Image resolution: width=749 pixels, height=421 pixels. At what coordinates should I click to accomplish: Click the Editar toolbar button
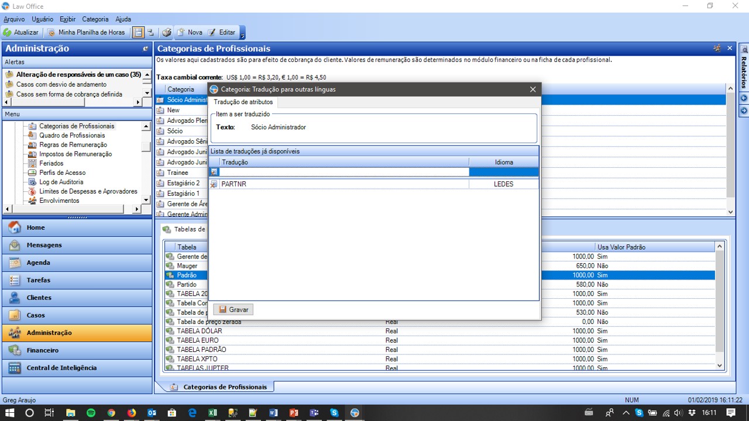tap(222, 33)
